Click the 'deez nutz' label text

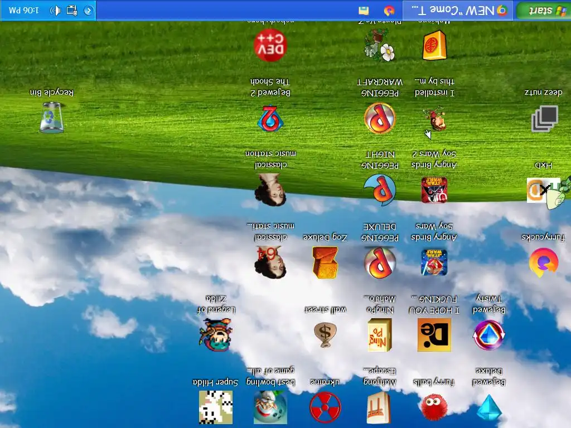point(543,93)
